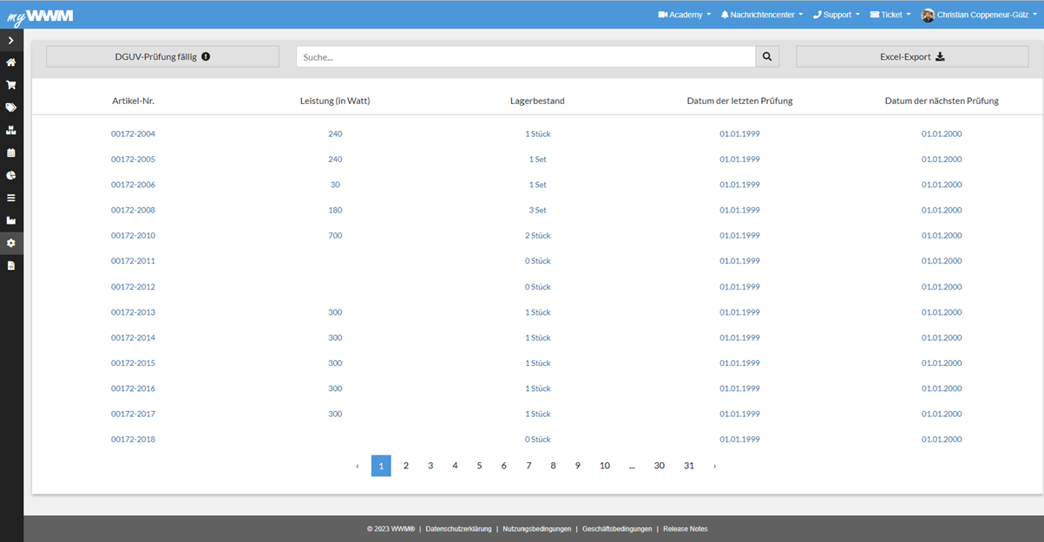The image size is (1044, 542).
Task: Click the Datum der letzten Prüfung header
Action: click(739, 101)
